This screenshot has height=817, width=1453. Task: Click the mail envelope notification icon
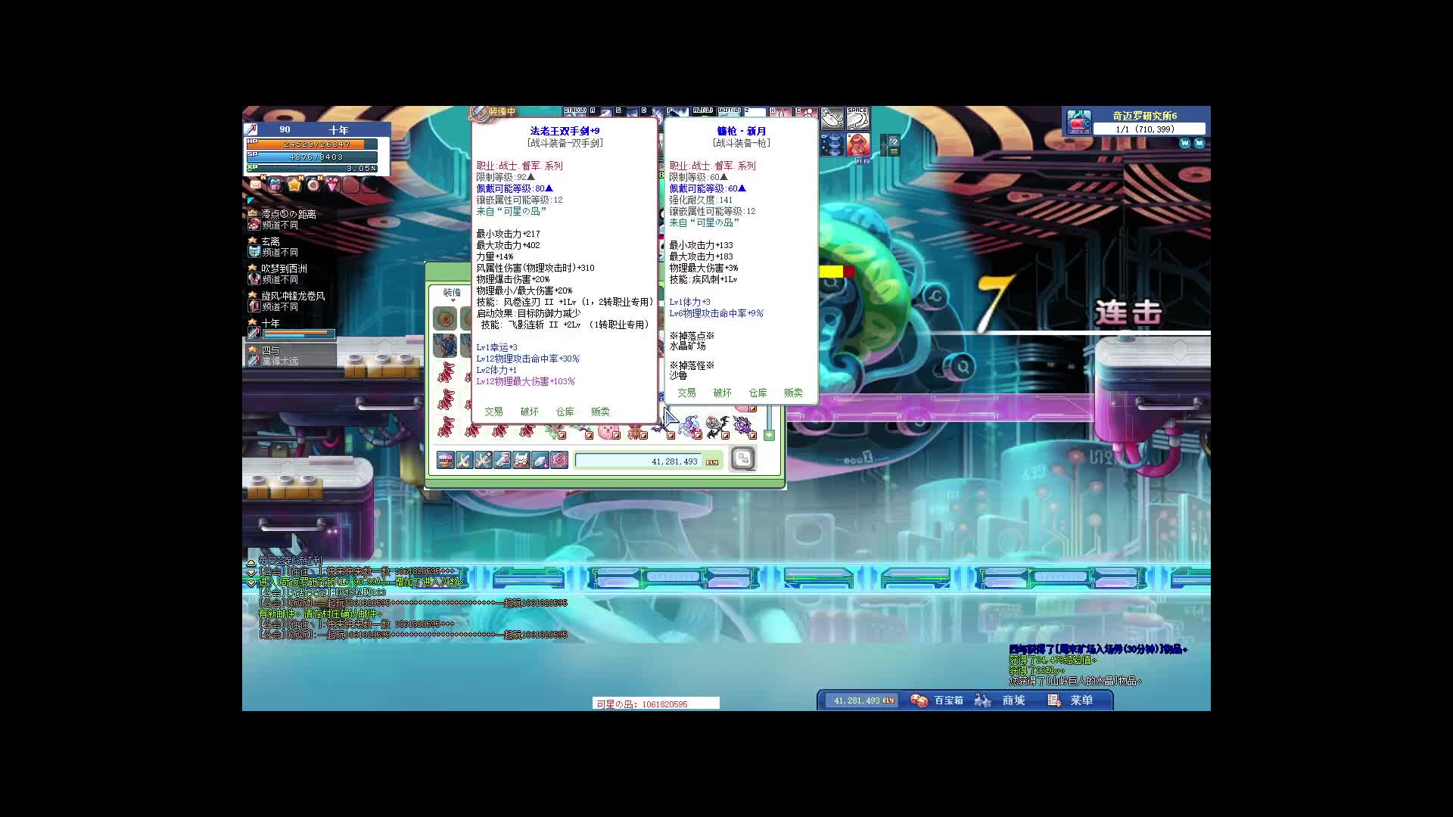pos(256,185)
